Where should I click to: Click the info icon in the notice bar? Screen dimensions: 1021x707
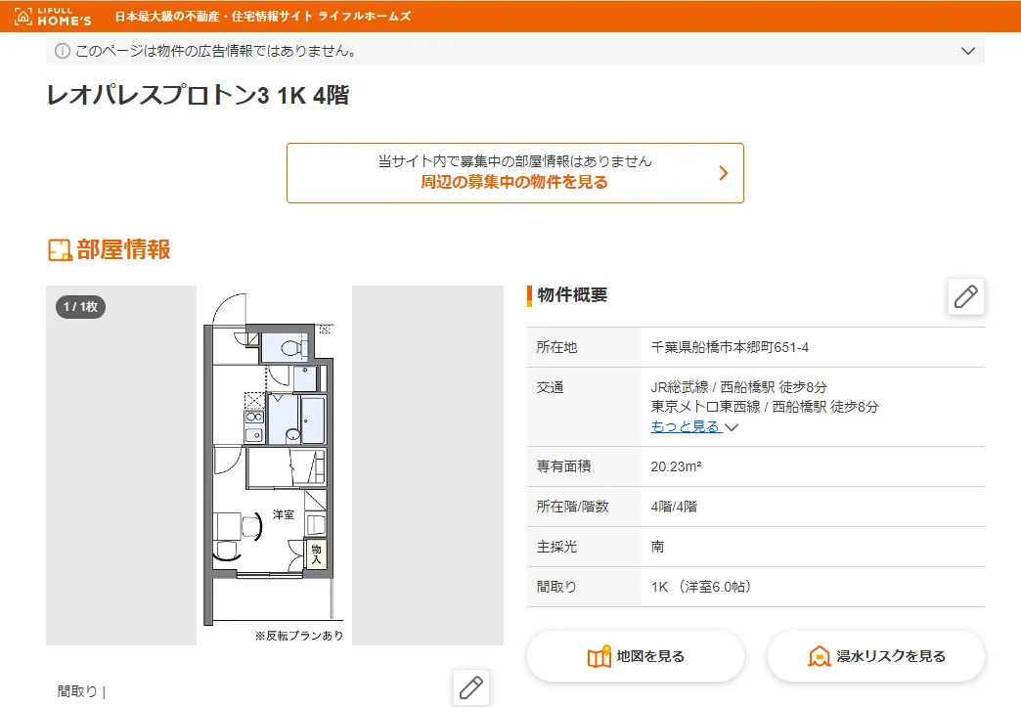(63, 51)
